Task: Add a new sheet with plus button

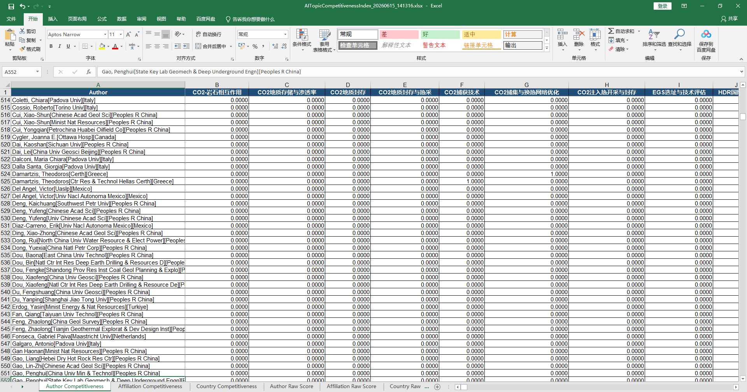Action: [x=437, y=387]
